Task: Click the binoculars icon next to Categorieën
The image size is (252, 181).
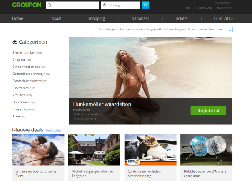Action: point(15,42)
